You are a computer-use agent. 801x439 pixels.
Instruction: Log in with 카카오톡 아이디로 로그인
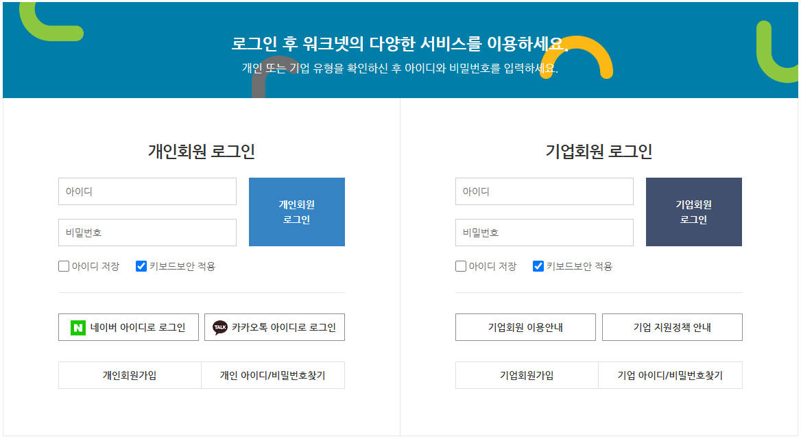point(274,327)
